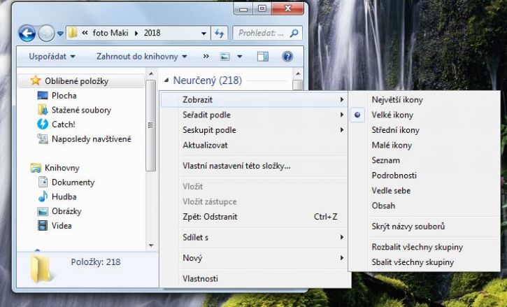Image resolution: width=507 pixels, height=307 pixels.
Task: Click the change view icon in toolbar
Action: click(x=225, y=57)
